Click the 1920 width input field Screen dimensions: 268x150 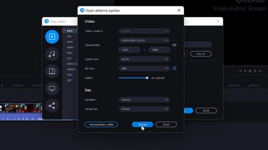coord(129,50)
